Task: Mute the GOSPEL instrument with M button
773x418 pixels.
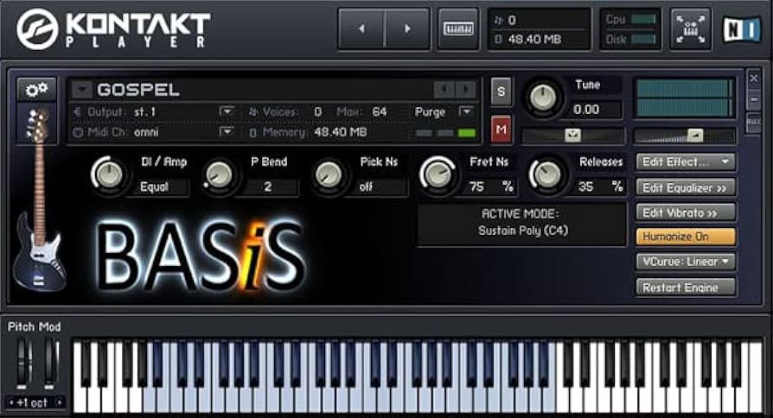Action: click(501, 130)
